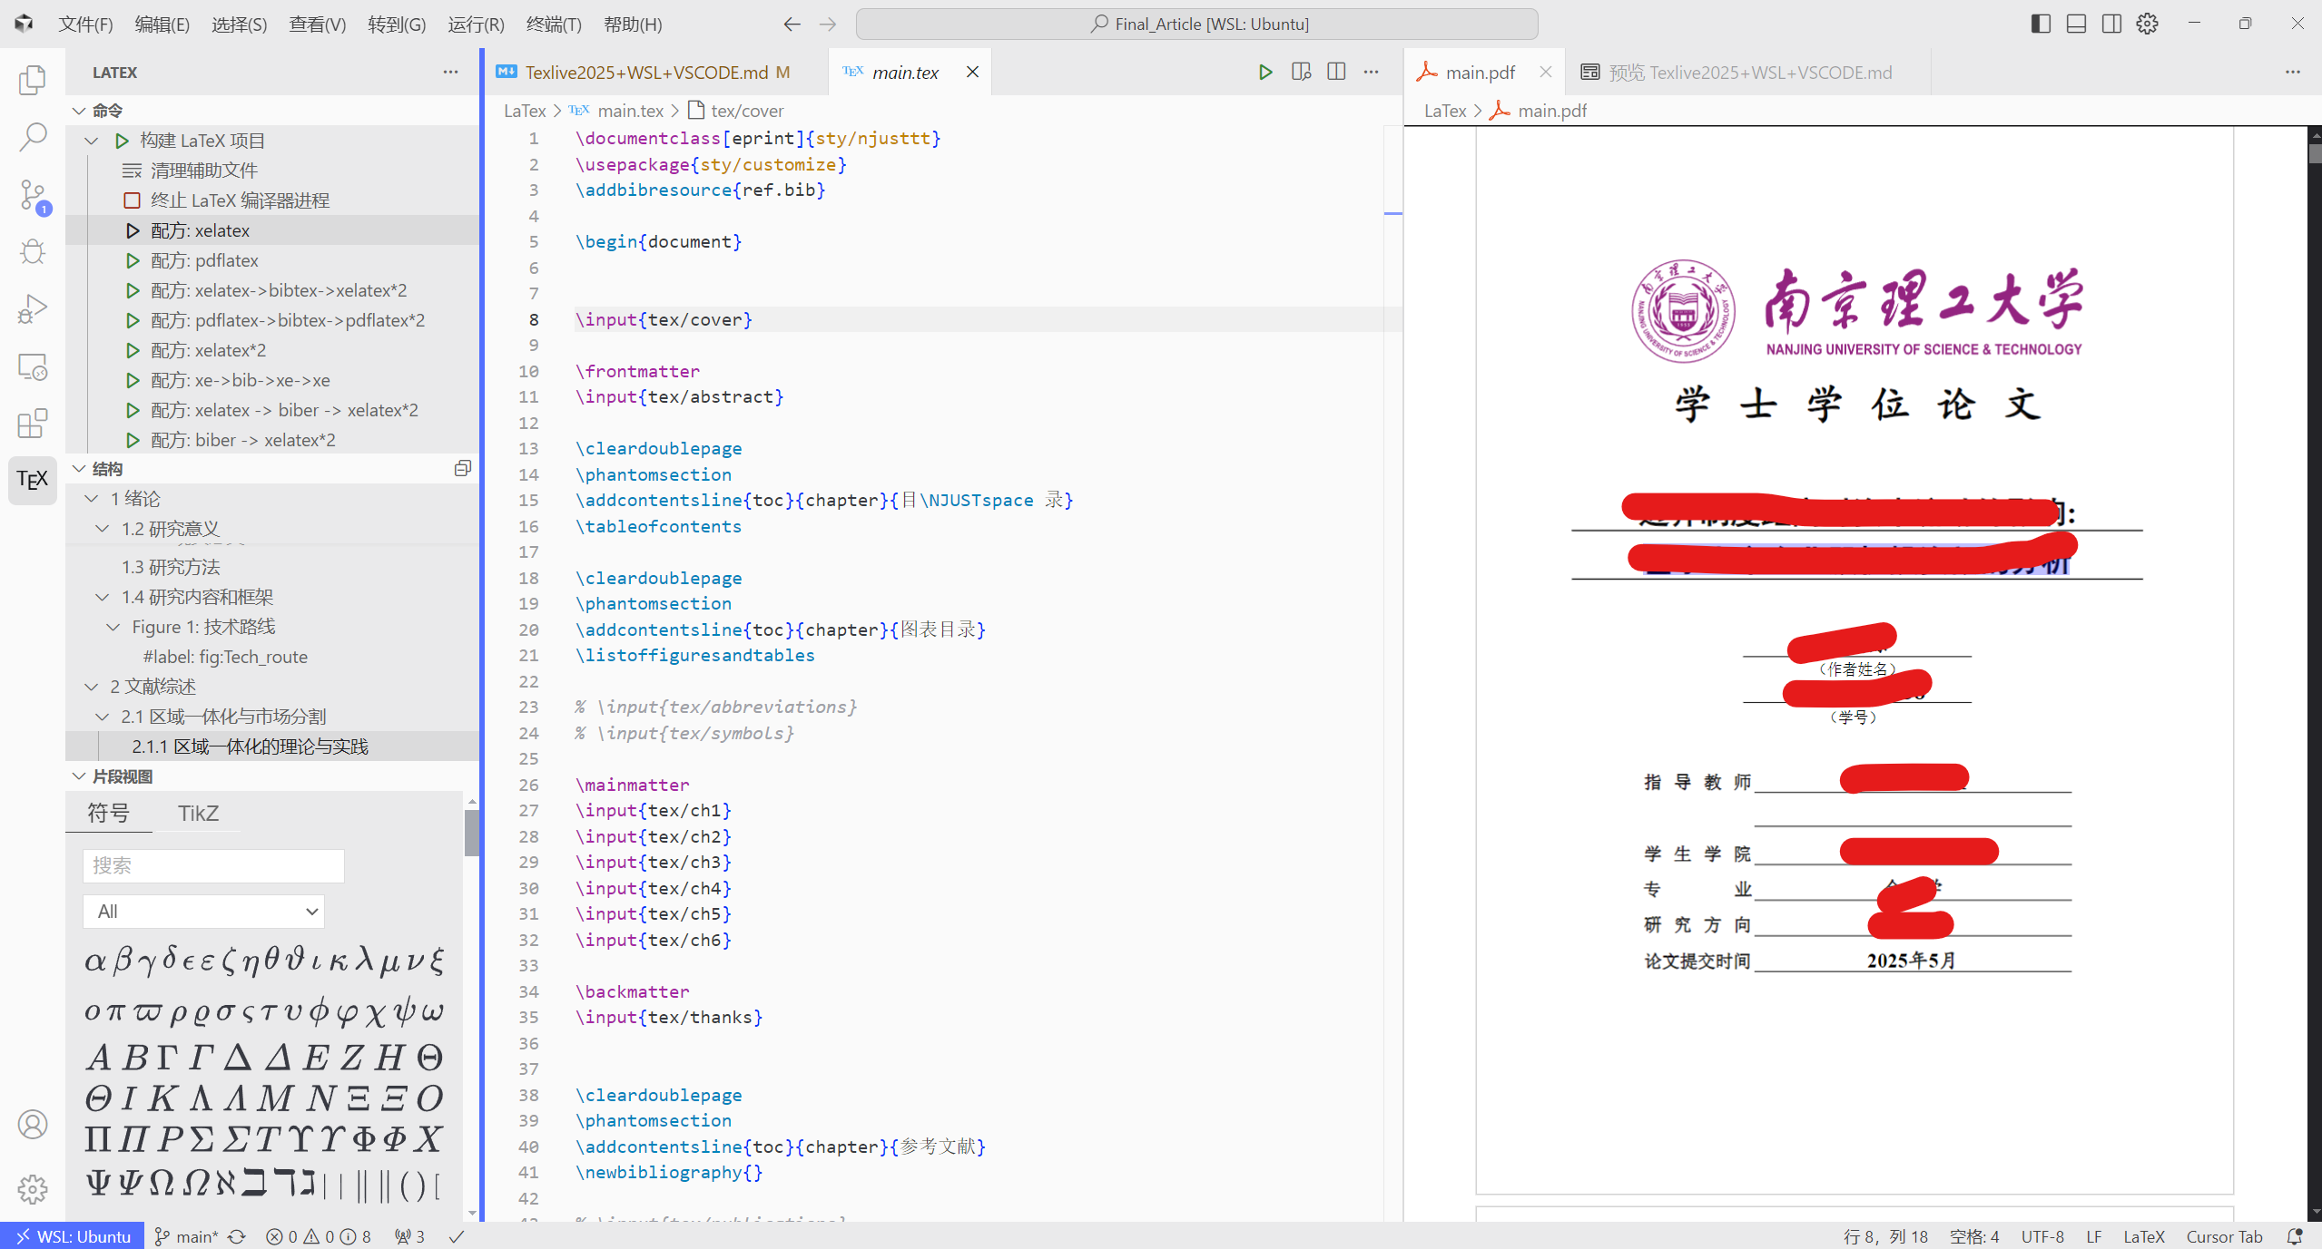Click View LaTeX PDF icon in editor toolbar
Screen dimensions: 2322x1249
[x=1301, y=73]
